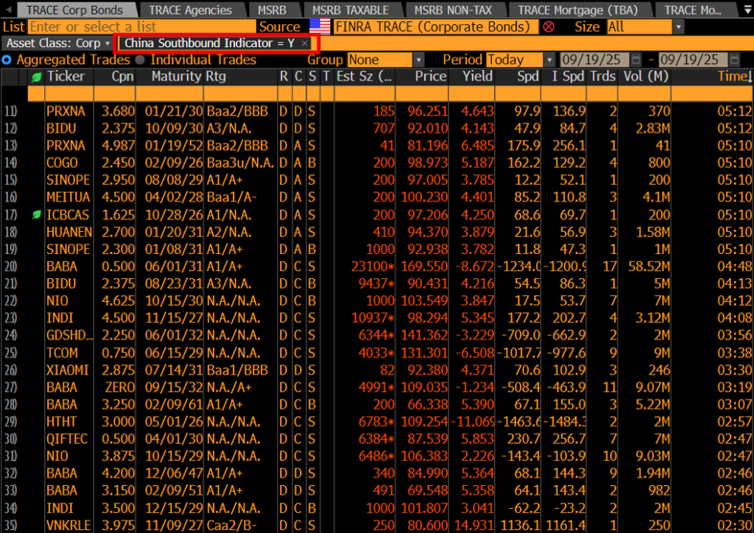Click the List input field
The image size is (754, 533).
[142, 27]
